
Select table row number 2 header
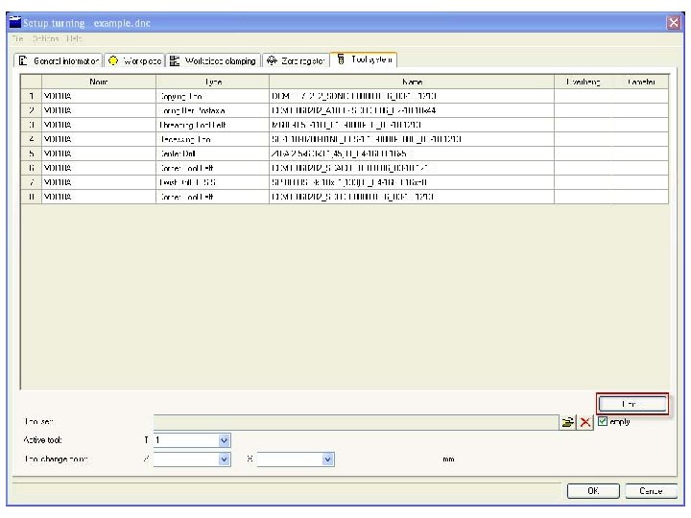click(32, 110)
